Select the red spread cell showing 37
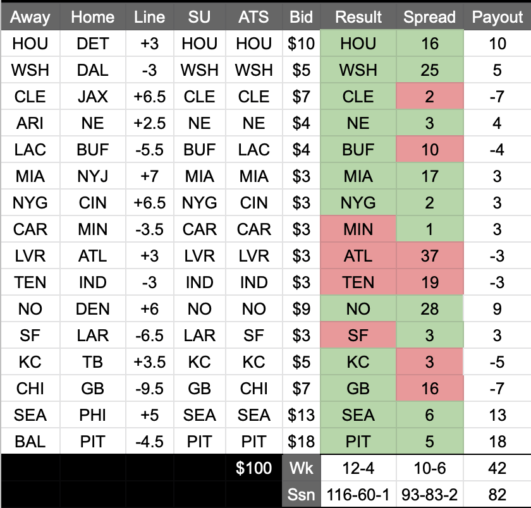The width and height of the screenshot is (531, 508). pos(430,255)
